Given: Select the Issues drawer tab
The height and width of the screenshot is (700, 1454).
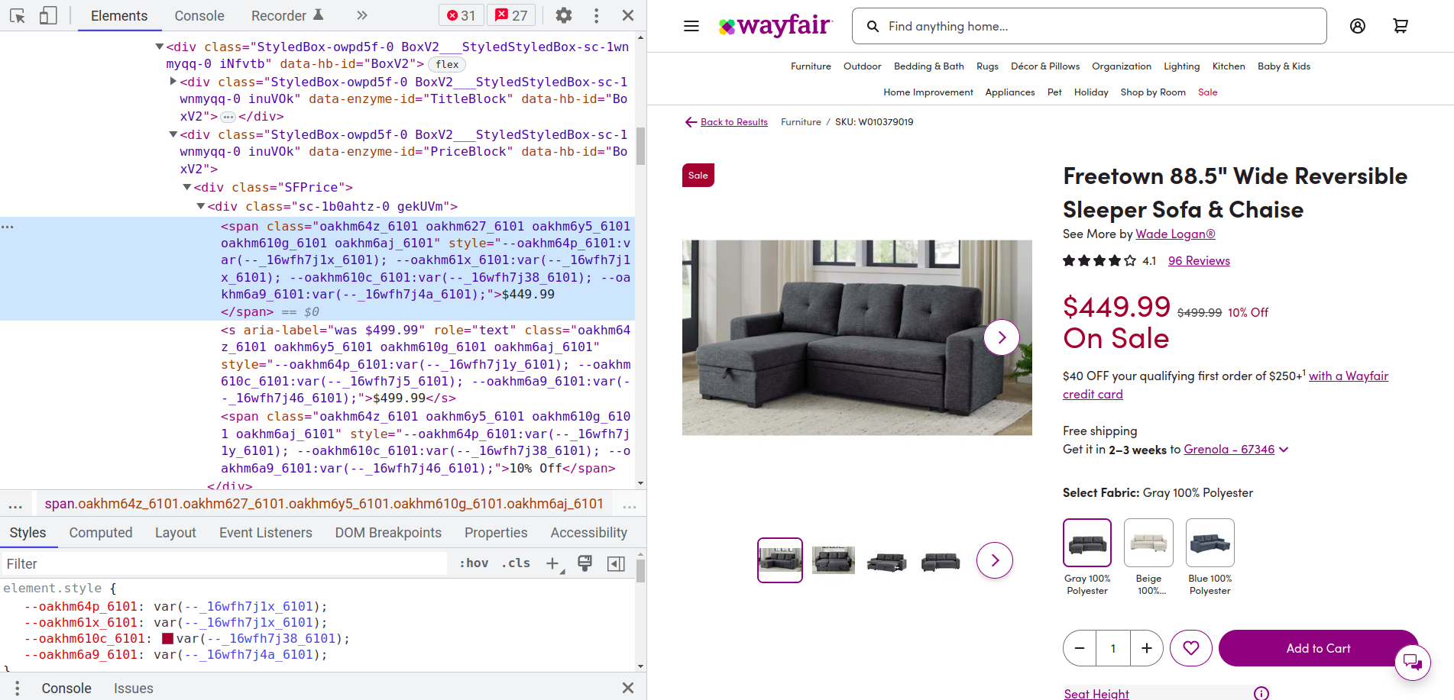Looking at the screenshot, I should (134, 689).
